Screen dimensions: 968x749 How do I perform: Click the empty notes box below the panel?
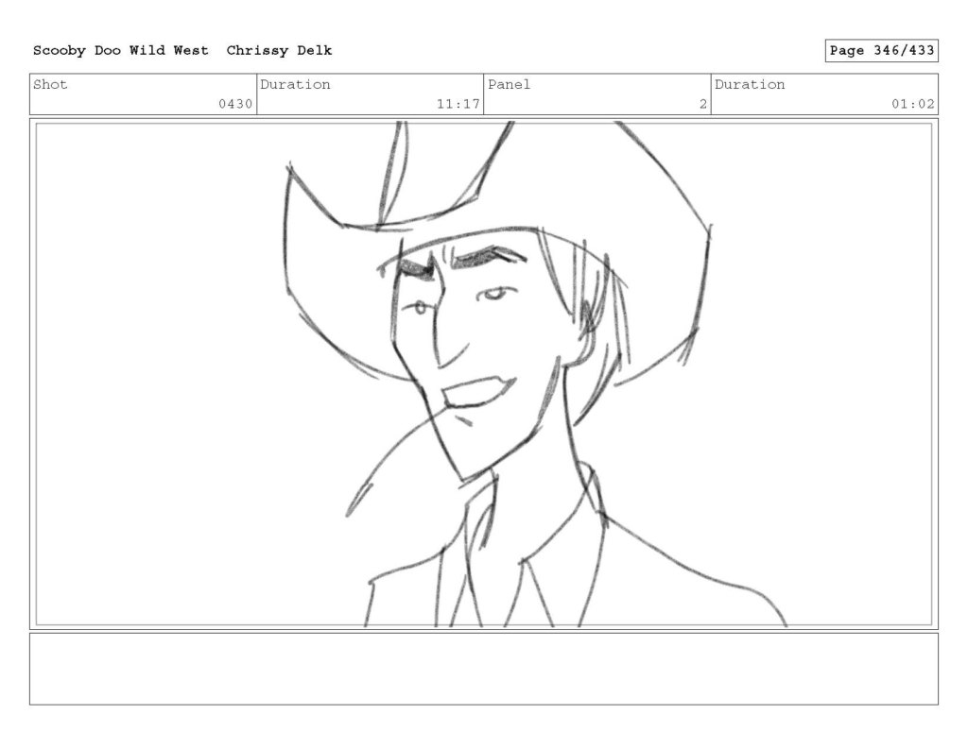point(484,669)
